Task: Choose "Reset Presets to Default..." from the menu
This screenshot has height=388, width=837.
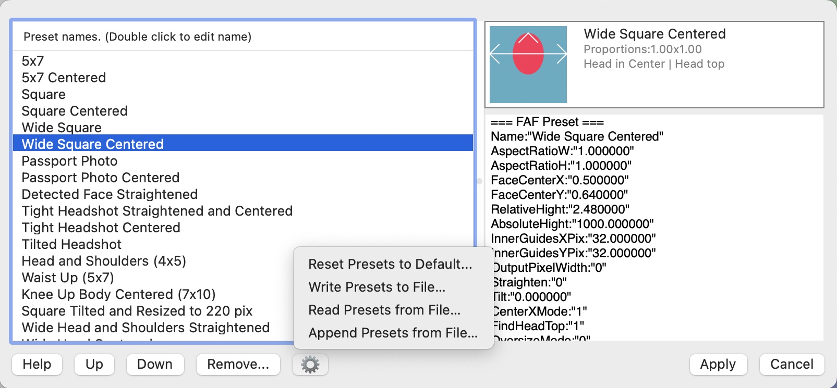Action: [x=391, y=265]
